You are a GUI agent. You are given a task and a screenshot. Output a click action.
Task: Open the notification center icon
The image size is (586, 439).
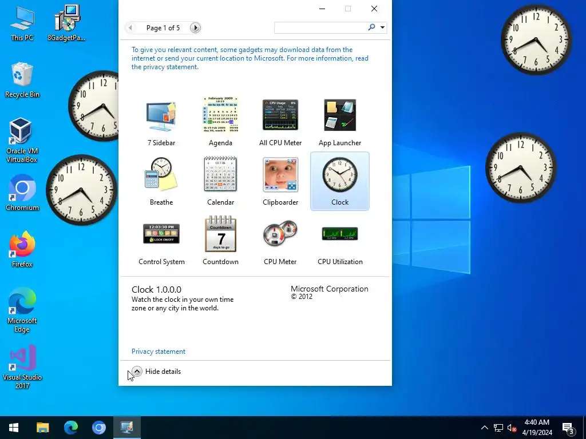pos(568,428)
